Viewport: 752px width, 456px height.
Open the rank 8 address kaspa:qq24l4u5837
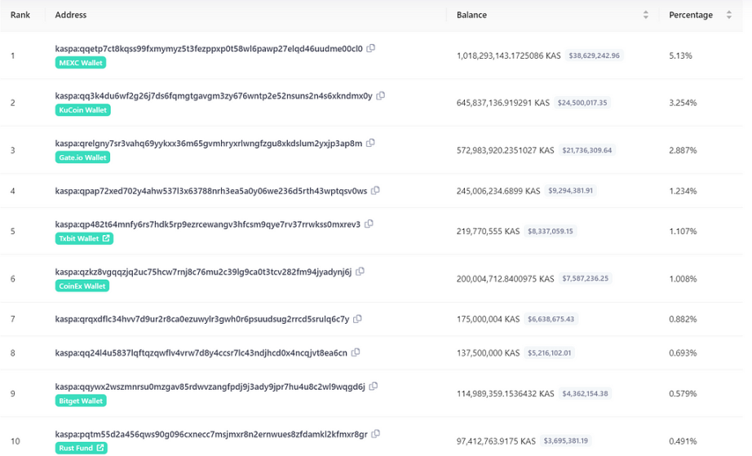pos(201,353)
